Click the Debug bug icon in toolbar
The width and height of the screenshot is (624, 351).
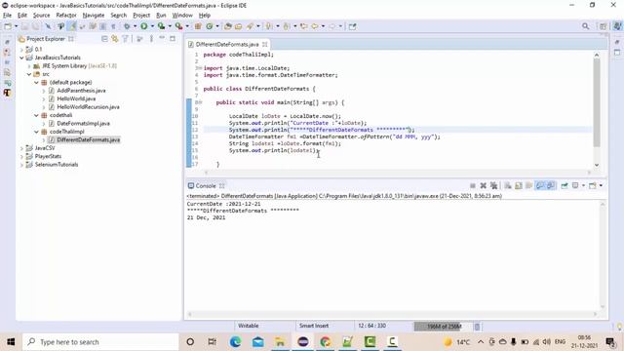pos(127,26)
